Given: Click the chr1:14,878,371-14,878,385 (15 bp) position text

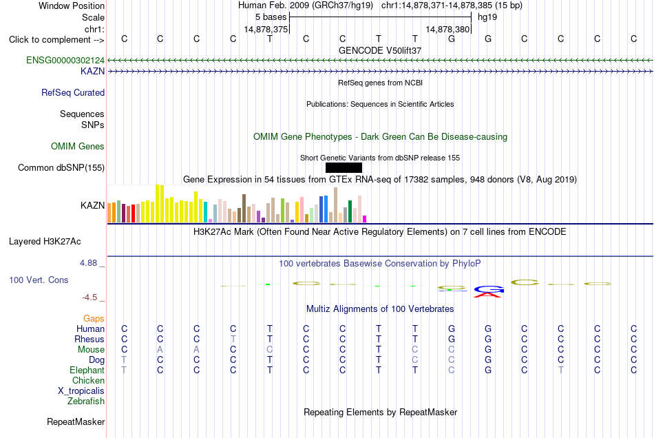Looking at the screenshot, I should 452,6.
